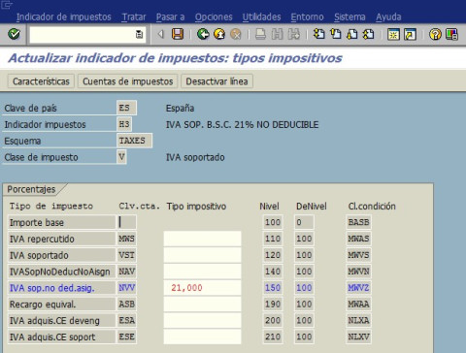Collapse the command field arrow

tap(160, 34)
